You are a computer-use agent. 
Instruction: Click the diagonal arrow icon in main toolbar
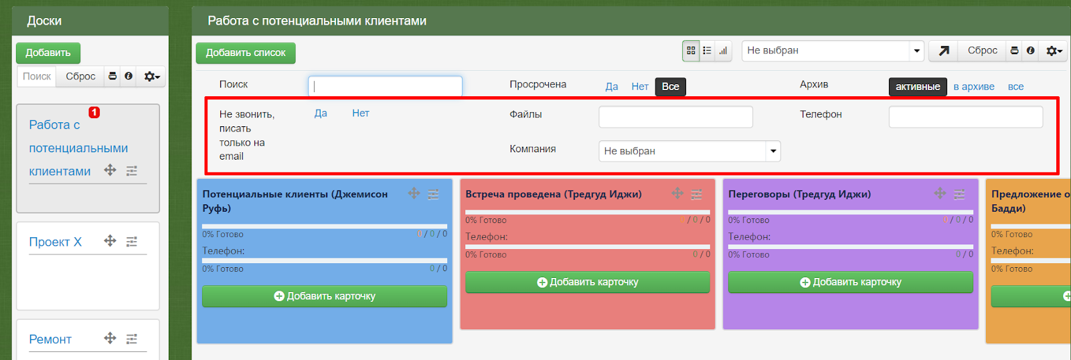click(944, 51)
